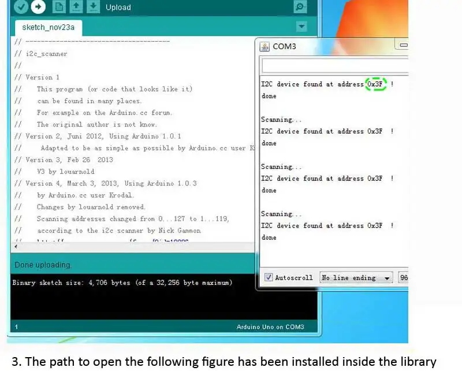Toggle the Autoscroll checkbox
The height and width of the screenshot is (371, 462).
pyautogui.click(x=269, y=277)
